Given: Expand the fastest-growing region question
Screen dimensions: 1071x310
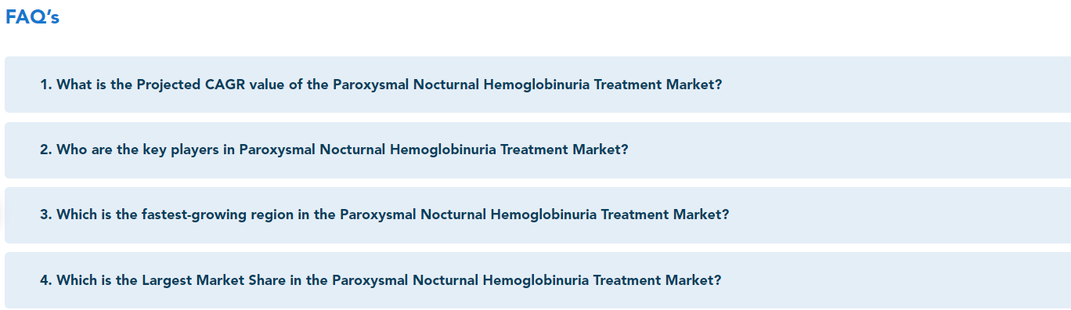Looking at the screenshot, I should tap(538, 214).
